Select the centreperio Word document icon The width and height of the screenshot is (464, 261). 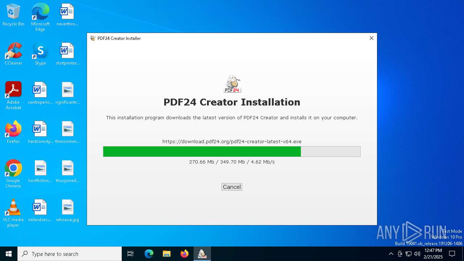tap(40, 94)
